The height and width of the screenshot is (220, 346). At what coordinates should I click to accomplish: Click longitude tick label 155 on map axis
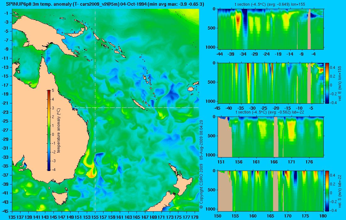coord(95,217)
